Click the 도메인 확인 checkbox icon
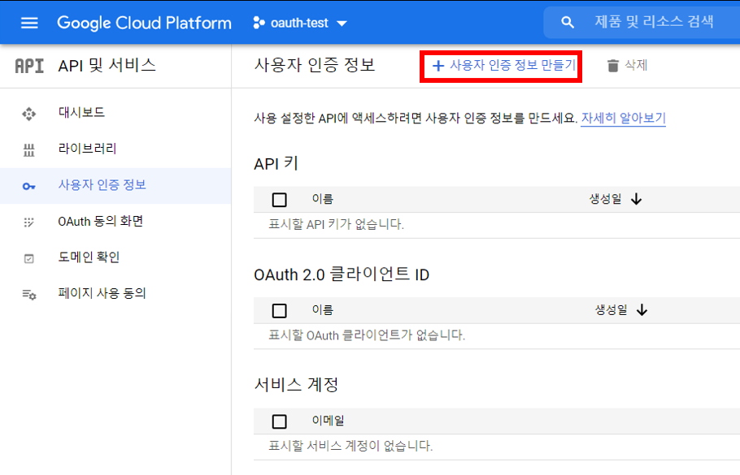Viewport: 740px width, 475px height. pos(28,258)
